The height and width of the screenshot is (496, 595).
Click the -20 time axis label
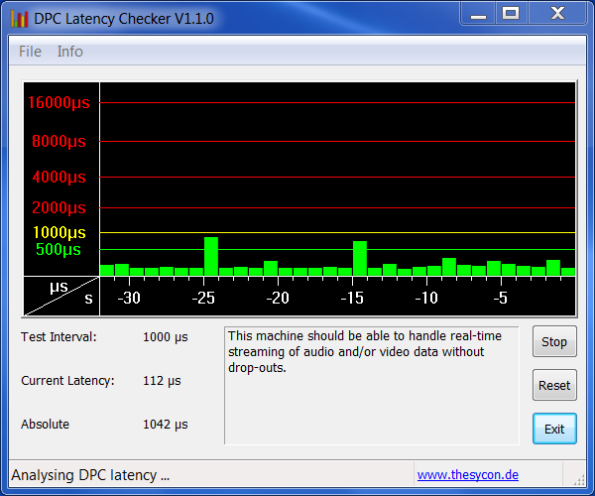pos(278,298)
